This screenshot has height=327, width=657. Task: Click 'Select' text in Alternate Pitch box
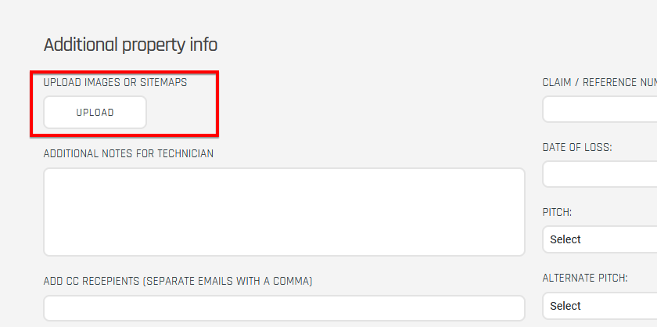point(565,306)
